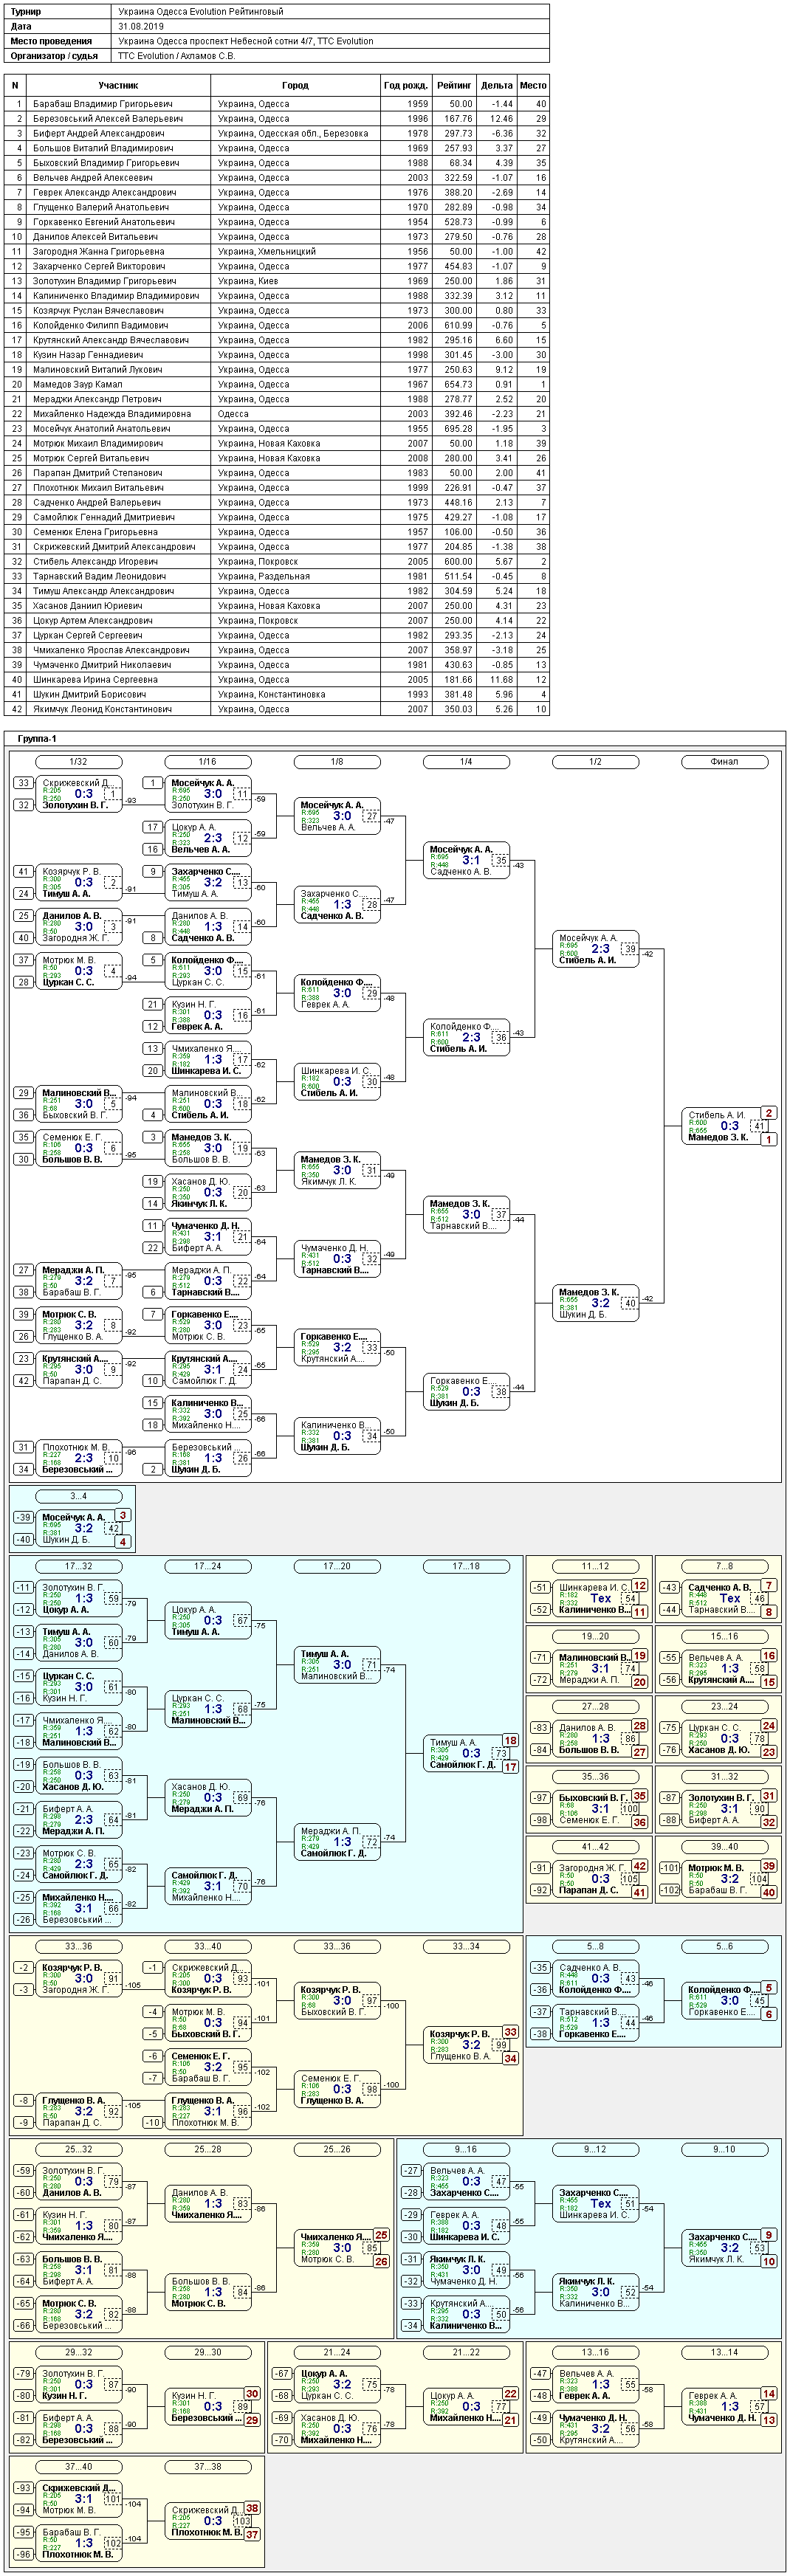This screenshot has height=2576, width=790.
Task: Select row 'Якимчук Леонид Константинович'
Action: pyautogui.click(x=277, y=709)
